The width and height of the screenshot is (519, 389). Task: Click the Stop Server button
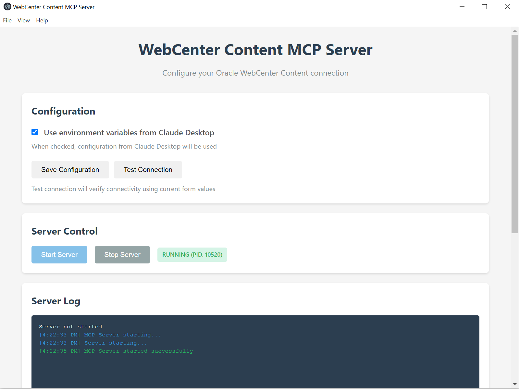(x=122, y=255)
